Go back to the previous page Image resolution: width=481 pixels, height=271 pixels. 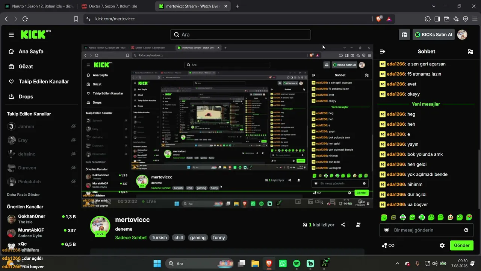point(6,19)
